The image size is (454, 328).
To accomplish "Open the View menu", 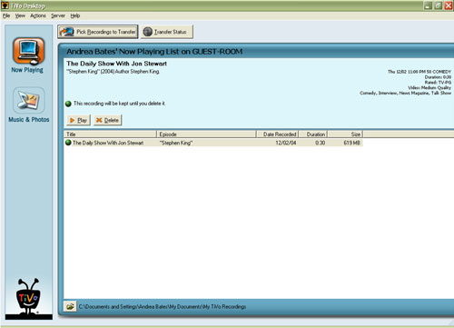I will 20,15.
